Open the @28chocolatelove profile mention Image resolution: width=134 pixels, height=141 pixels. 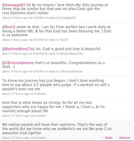18,63
